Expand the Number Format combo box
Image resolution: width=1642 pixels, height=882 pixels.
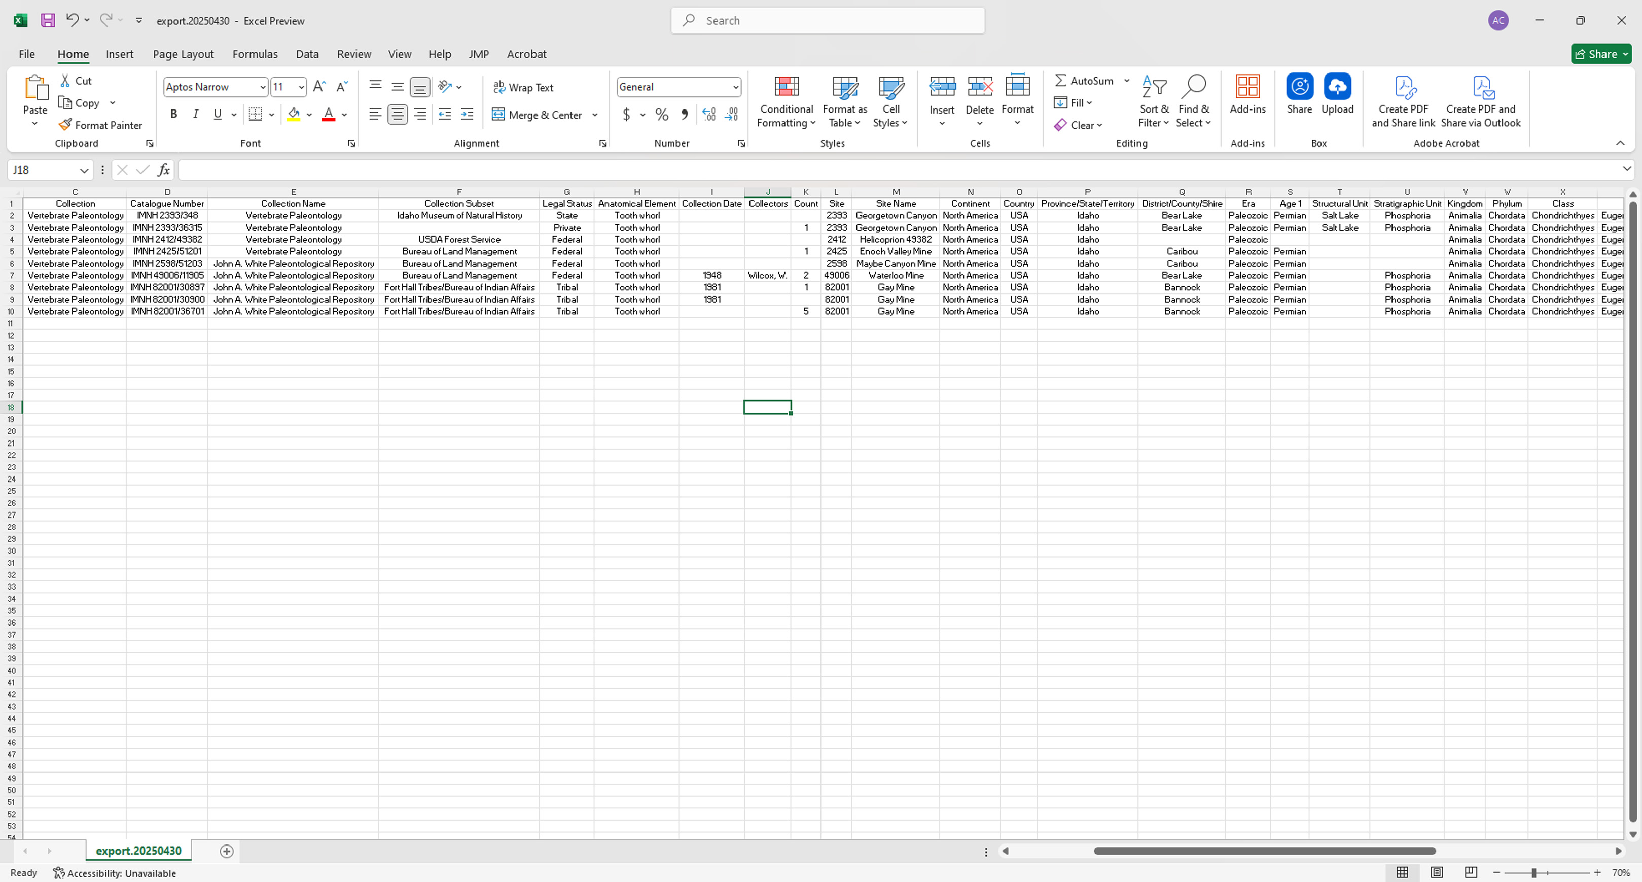point(734,87)
